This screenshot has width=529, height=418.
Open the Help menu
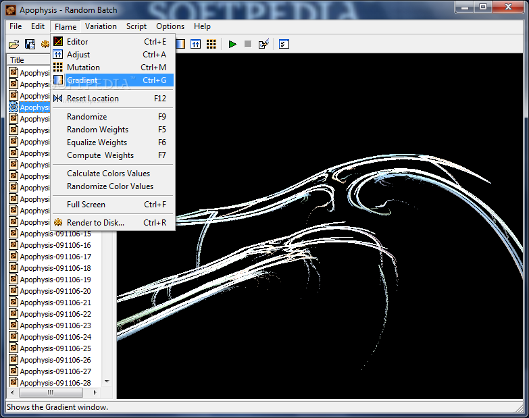click(x=202, y=26)
